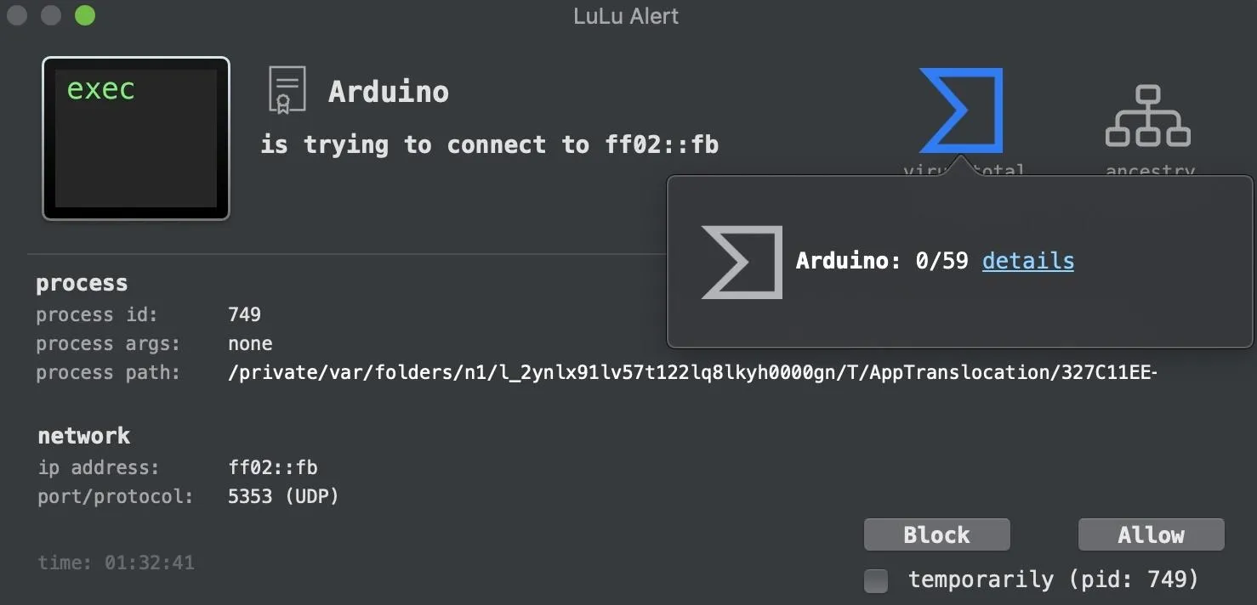Click the blue VirusTotal sigma icon
Viewport: 1257px width, 605px height.
pos(961,111)
